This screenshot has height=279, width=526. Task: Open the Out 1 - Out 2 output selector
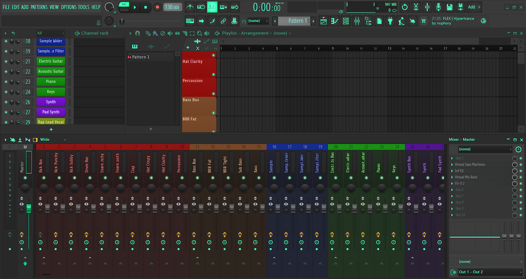[484, 272]
